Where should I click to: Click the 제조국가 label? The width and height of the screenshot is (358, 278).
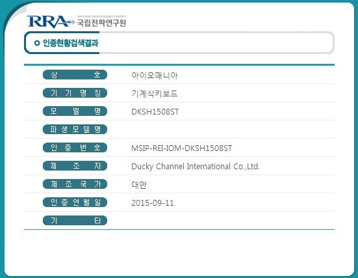coord(75,184)
